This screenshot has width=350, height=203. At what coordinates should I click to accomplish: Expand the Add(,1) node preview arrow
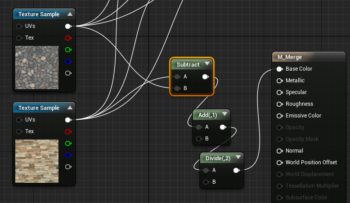(224, 114)
